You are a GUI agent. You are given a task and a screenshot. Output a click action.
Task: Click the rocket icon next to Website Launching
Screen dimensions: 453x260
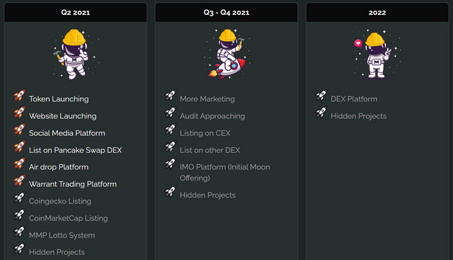coord(19,113)
